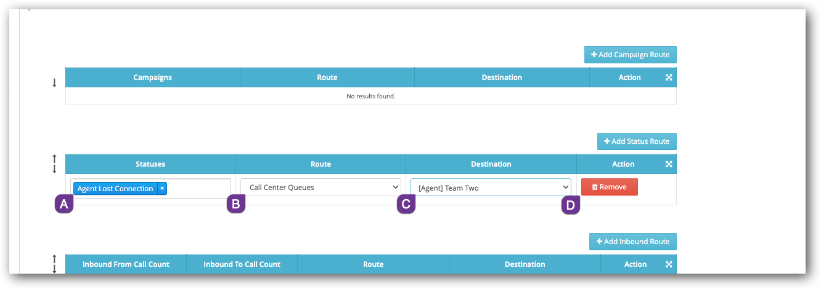Viewport: 821px width, 289px height.
Task: Click the purple A marker badge
Action: point(64,204)
